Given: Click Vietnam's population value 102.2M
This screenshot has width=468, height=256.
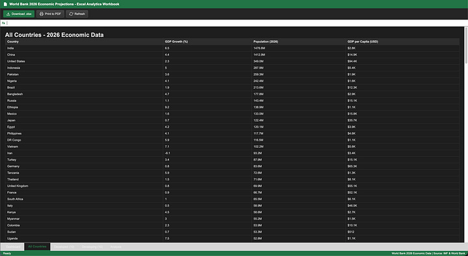Looking at the screenshot, I should (259, 146).
